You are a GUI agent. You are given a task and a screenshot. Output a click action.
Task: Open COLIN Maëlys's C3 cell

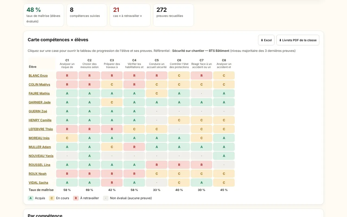(x=112, y=85)
